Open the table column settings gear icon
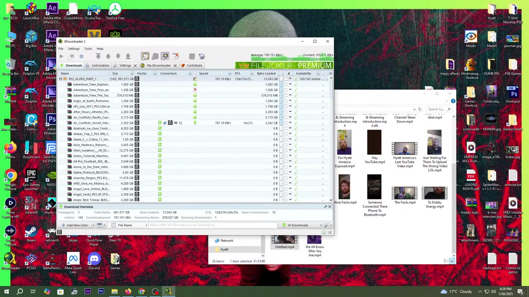 330,73
